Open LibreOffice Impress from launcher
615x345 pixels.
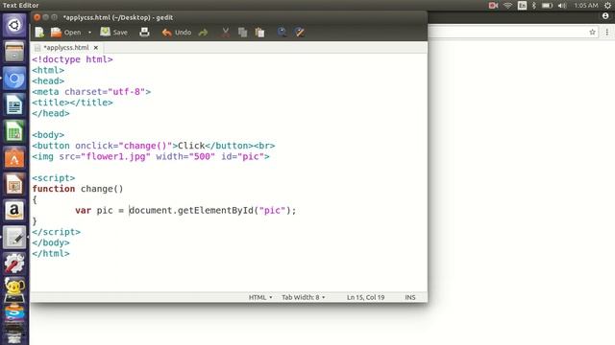coord(14,184)
